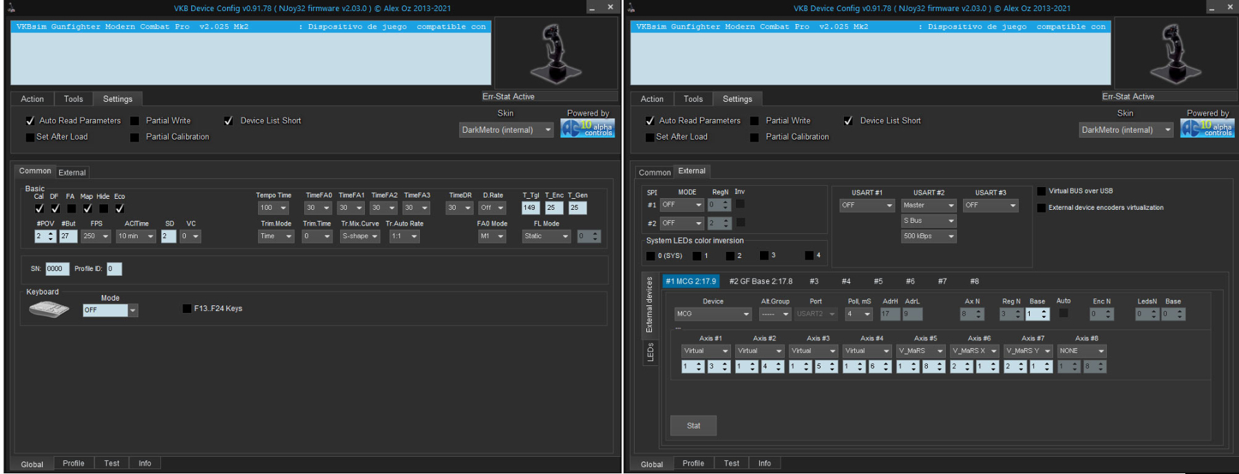Open the Axis #8 NONE dropdown
This screenshot has height=474, width=1239.
tap(1081, 351)
